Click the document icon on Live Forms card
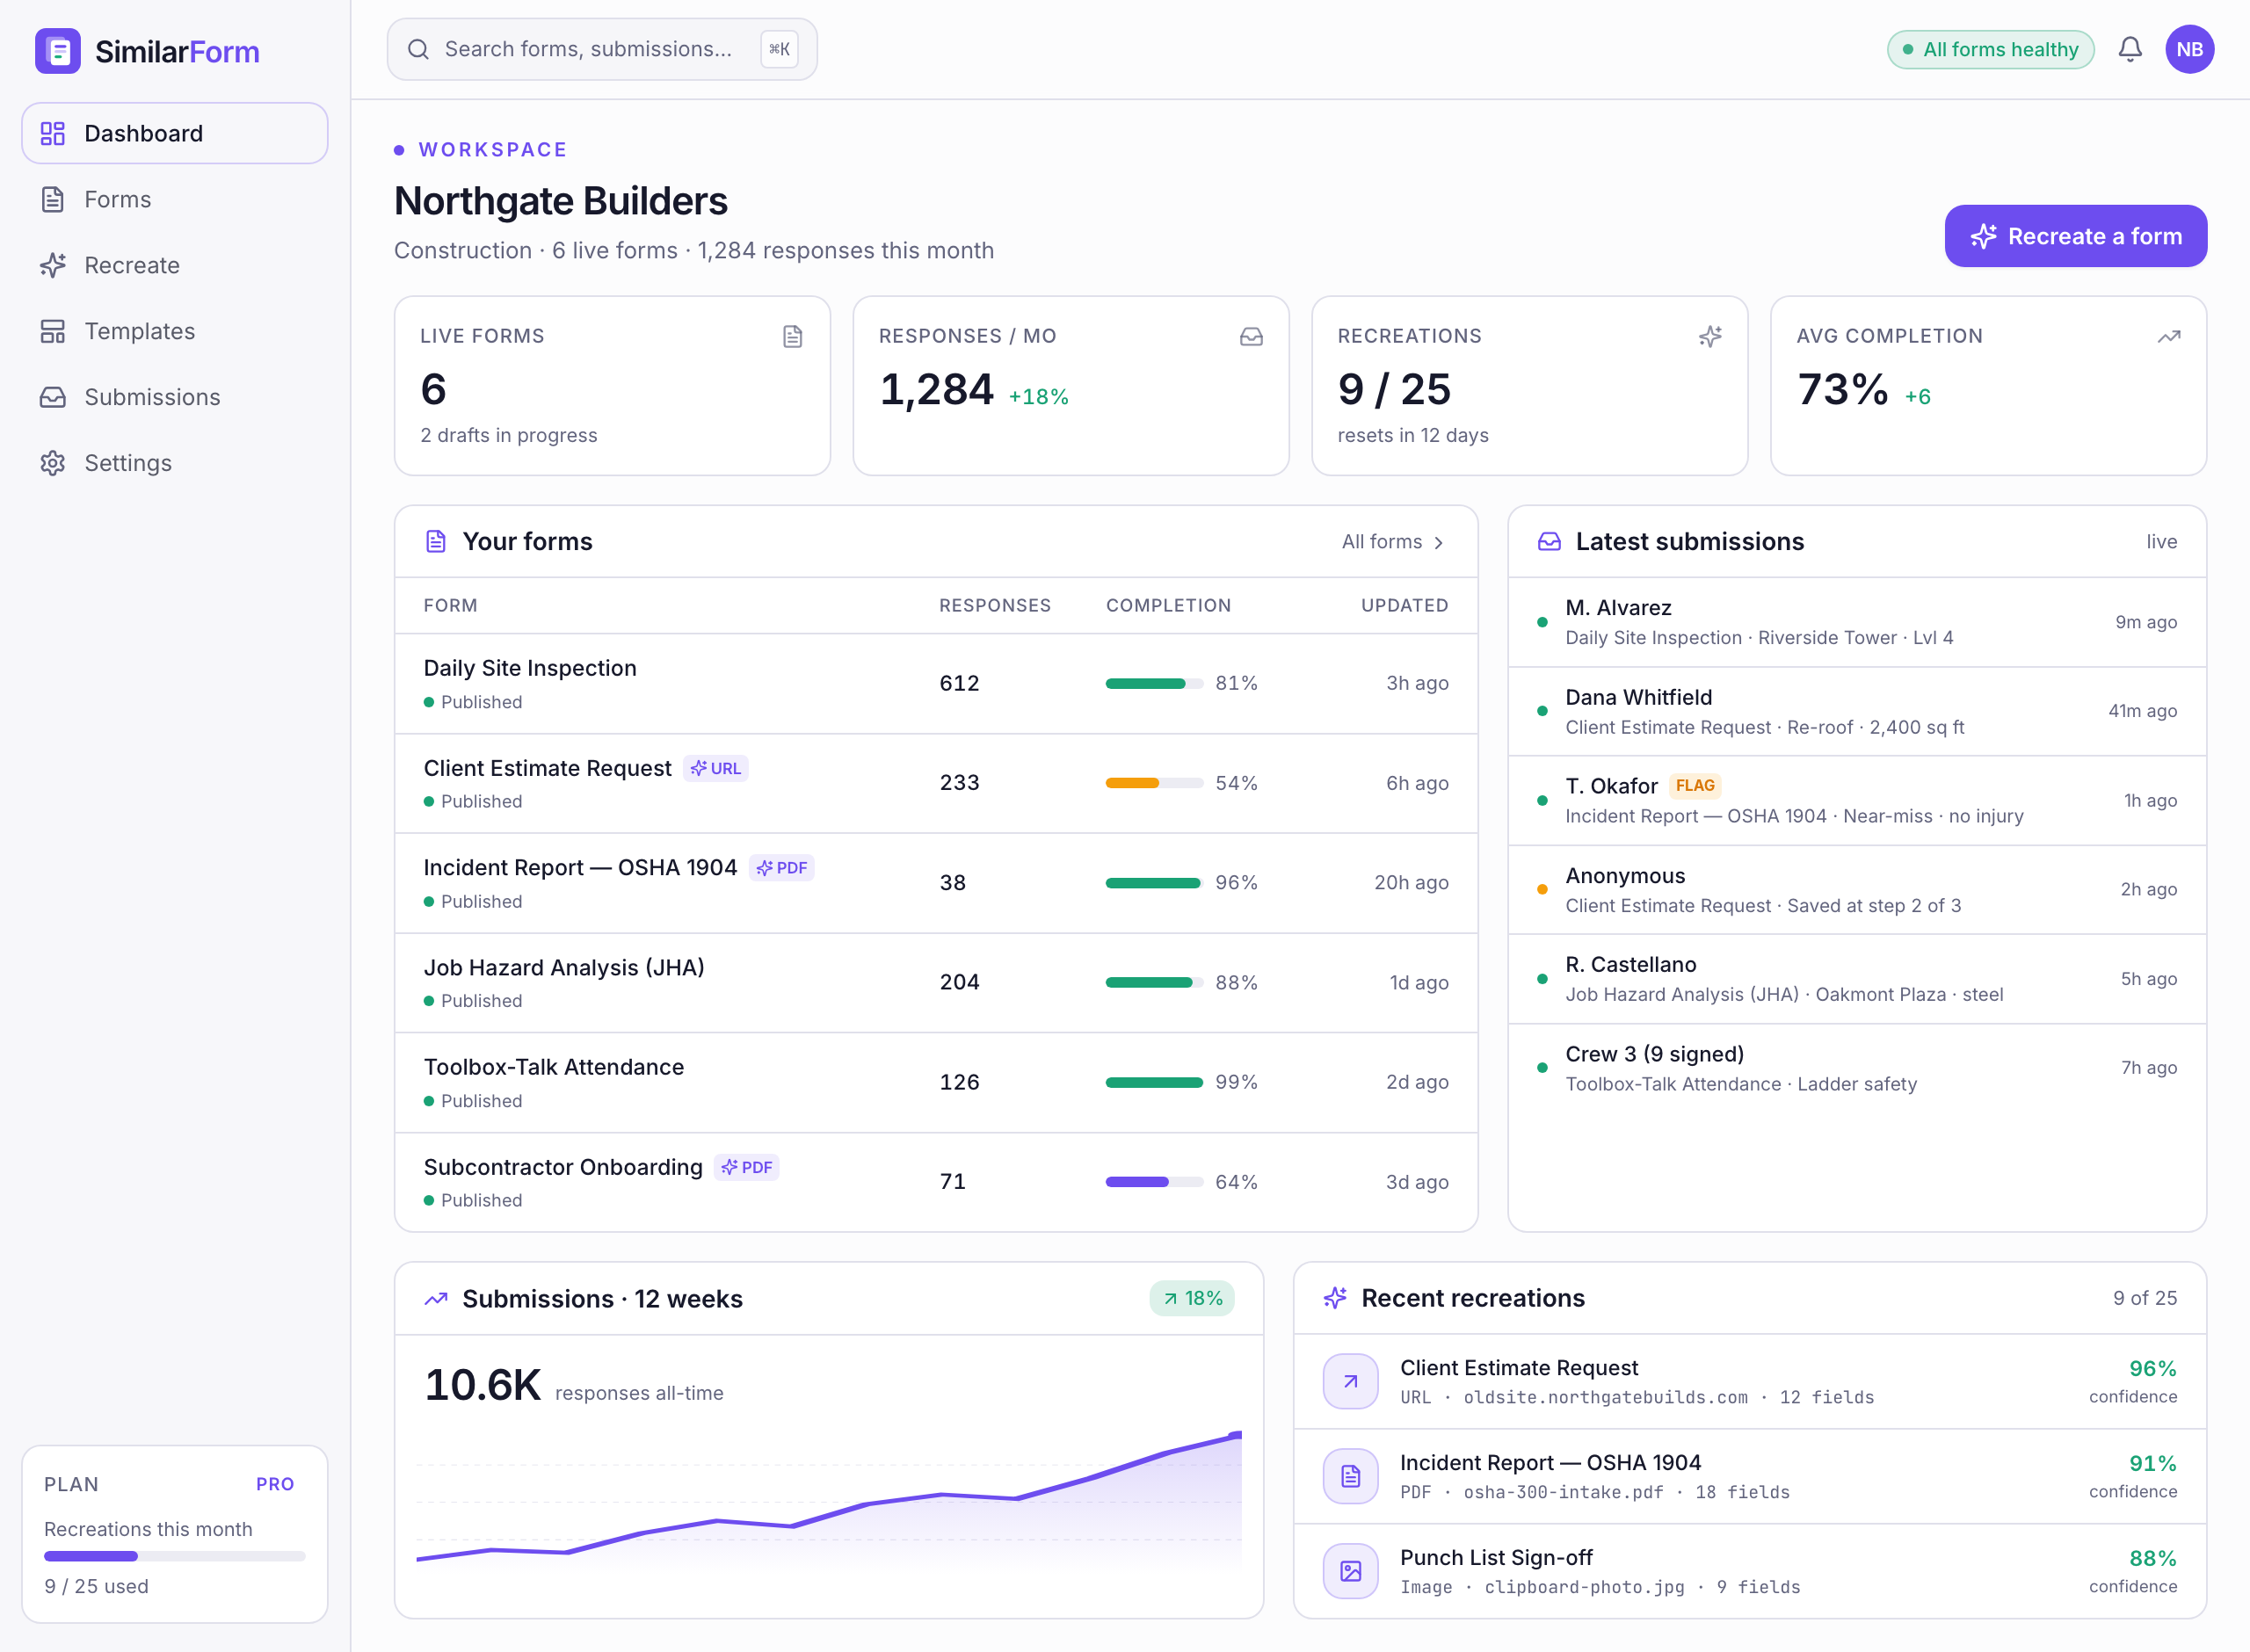2250x1652 pixels. tap(793, 336)
